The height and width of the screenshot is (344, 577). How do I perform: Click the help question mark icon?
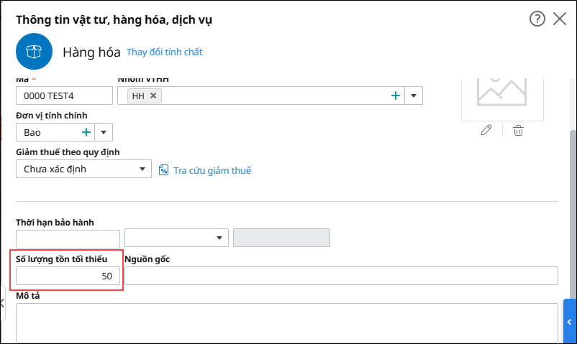point(537,19)
